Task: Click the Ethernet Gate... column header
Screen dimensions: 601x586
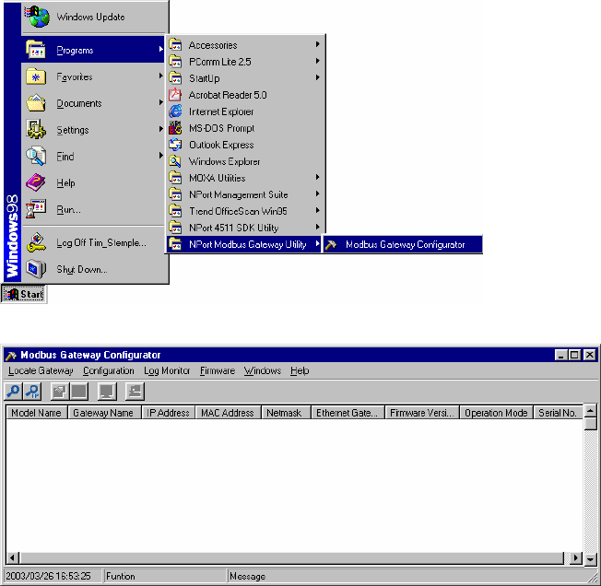Action: tap(348, 413)
